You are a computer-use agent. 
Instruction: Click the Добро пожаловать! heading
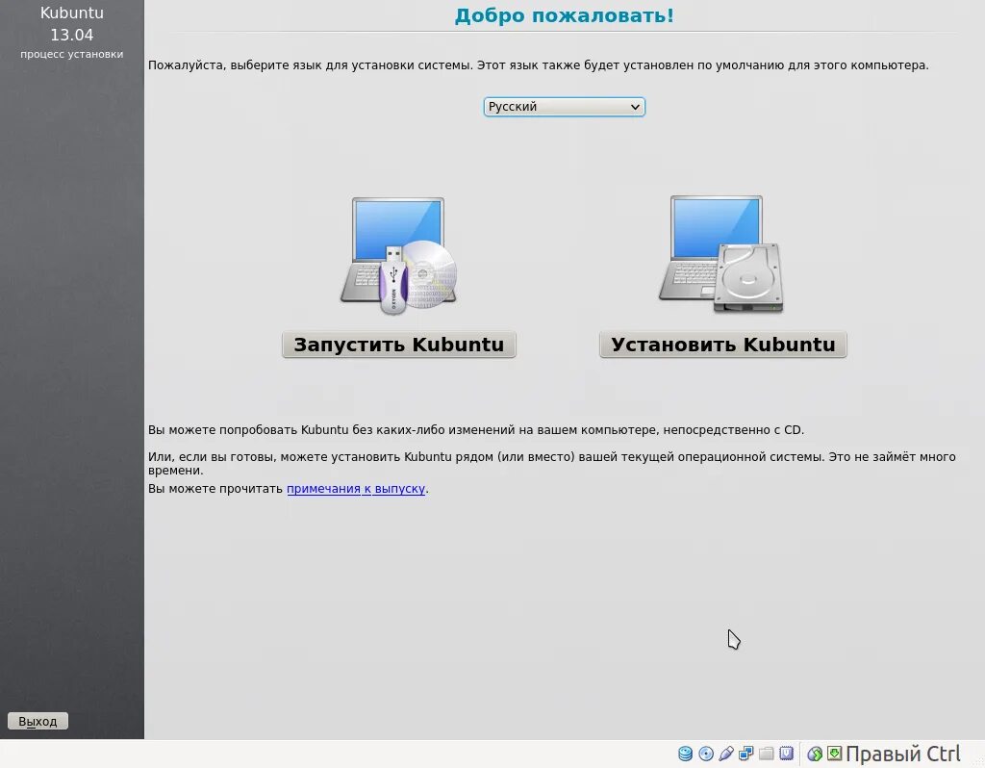(x=564, y=15)
